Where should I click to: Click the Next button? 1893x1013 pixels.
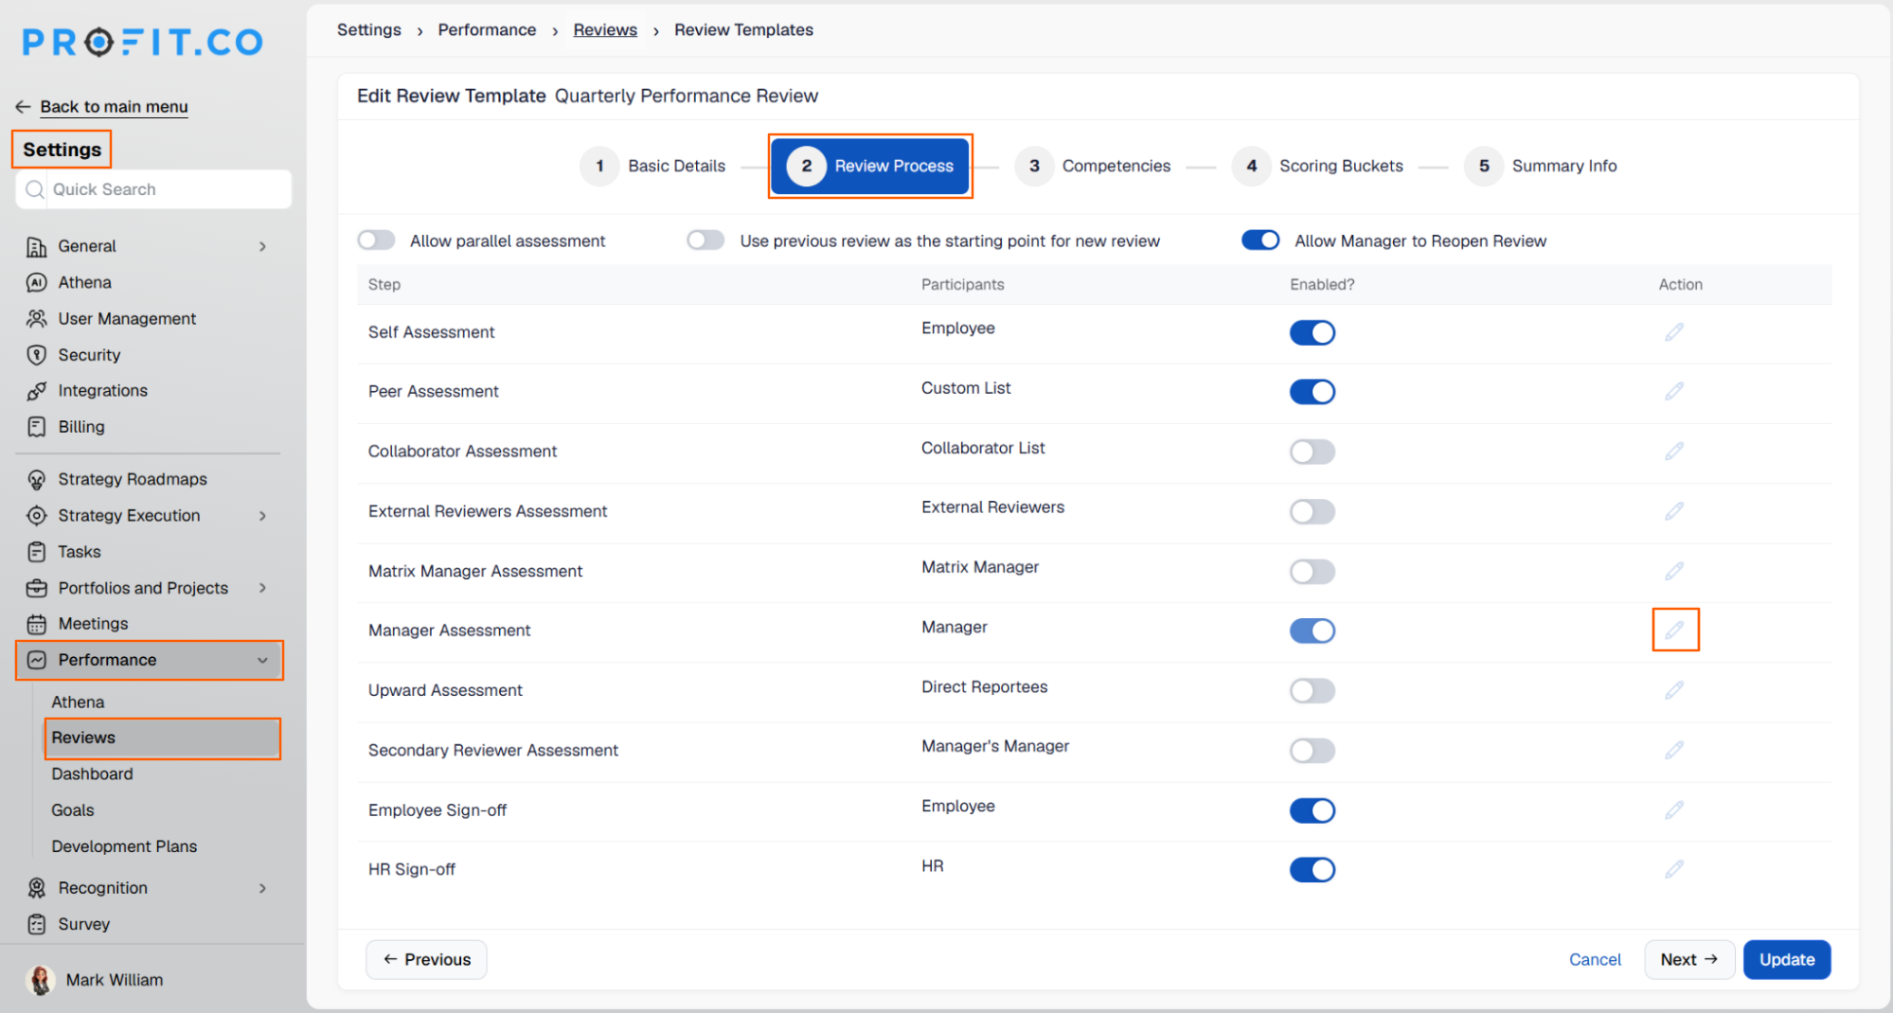coord(1689,959)
